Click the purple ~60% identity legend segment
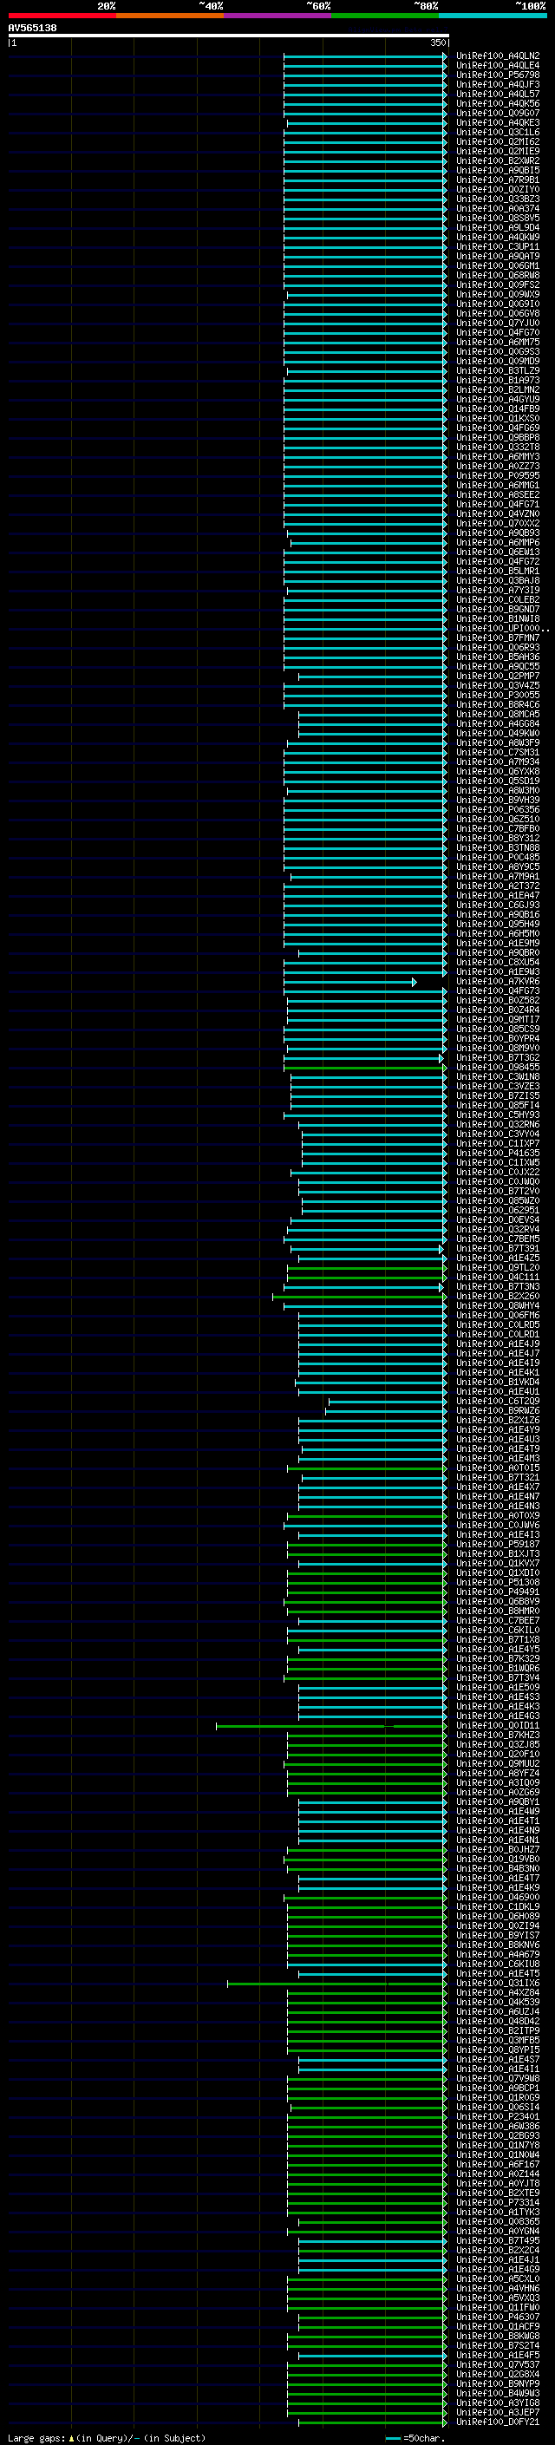Image resolution: width=555 pixels, height=2445 pixels. click(x=277, y=16)
